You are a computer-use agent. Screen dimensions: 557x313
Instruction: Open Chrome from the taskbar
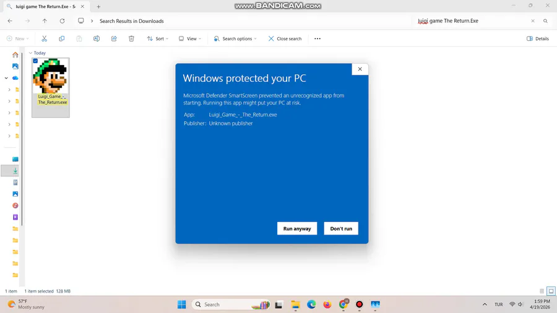click(x=343, y=304)
